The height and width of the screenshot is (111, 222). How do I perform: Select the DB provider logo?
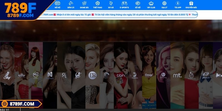92,75
